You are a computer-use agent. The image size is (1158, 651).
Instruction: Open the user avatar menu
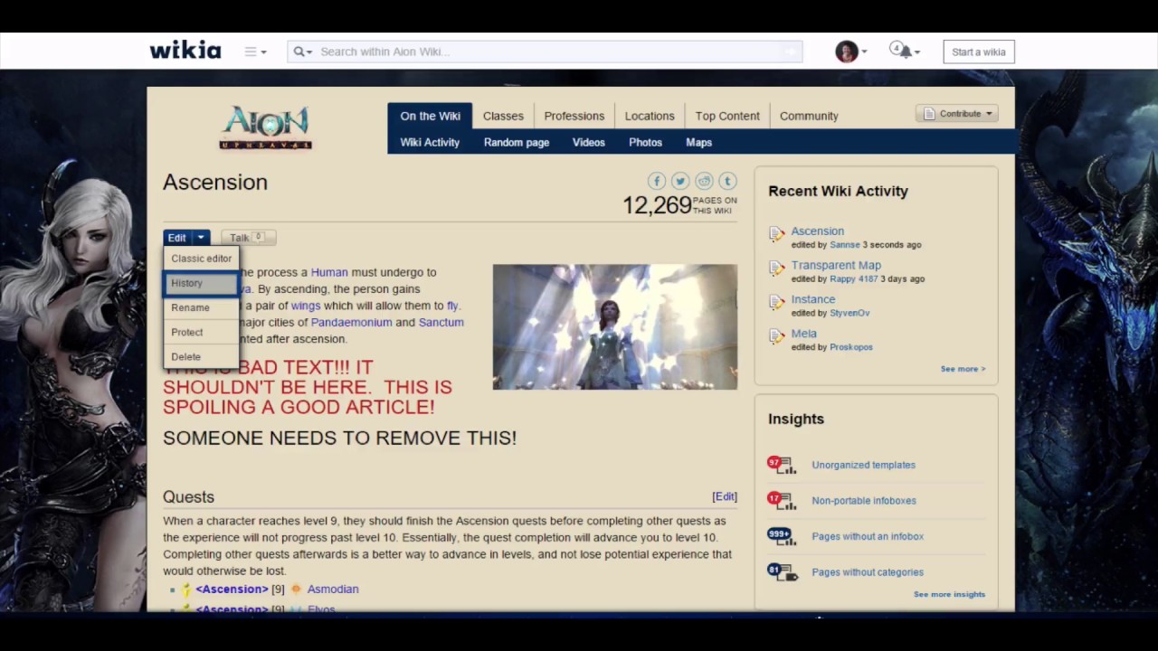[x=850, y=52]
